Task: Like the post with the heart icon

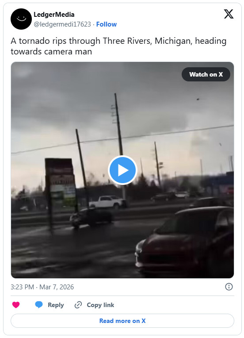Action: click(x=16, y=305)
